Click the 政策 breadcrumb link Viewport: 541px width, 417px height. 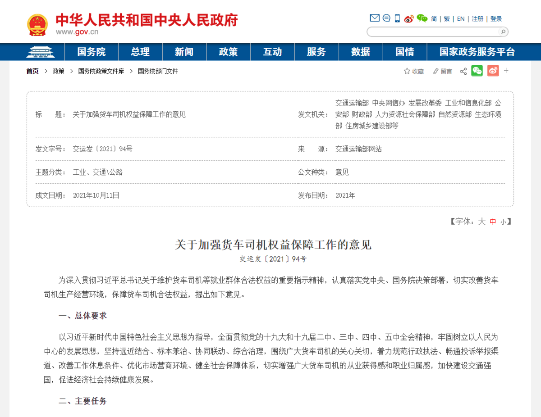click(59, 71)
